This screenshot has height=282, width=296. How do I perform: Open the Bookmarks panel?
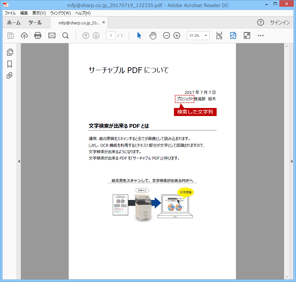[10, 64]
